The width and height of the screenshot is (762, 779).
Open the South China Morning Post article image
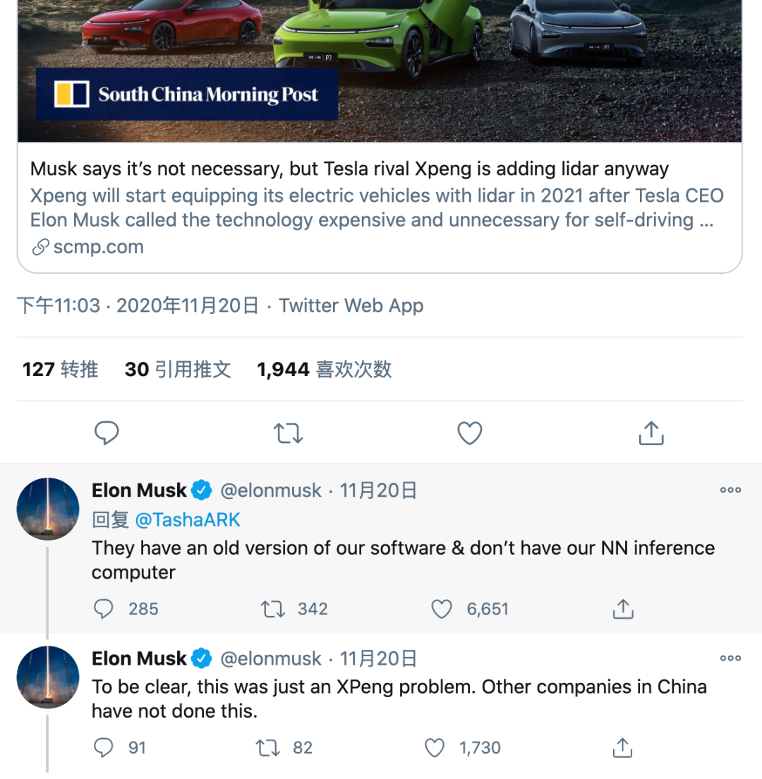pos(380,71)
